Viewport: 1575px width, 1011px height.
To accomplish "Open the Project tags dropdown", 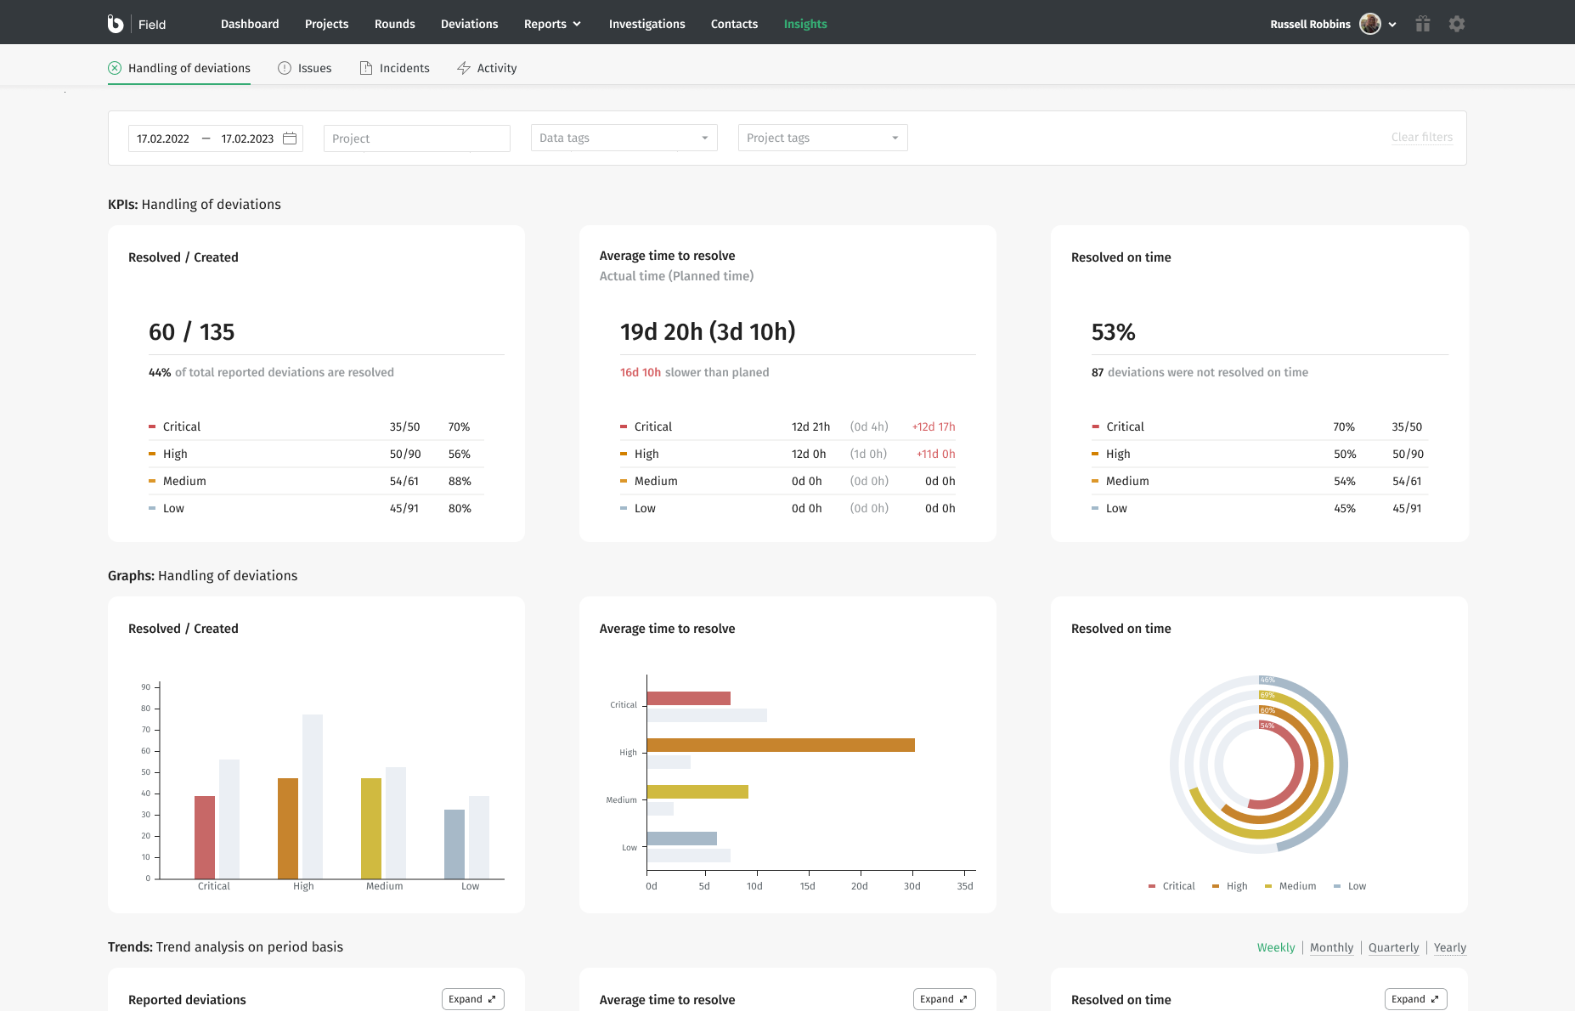I will pos(823,138).
